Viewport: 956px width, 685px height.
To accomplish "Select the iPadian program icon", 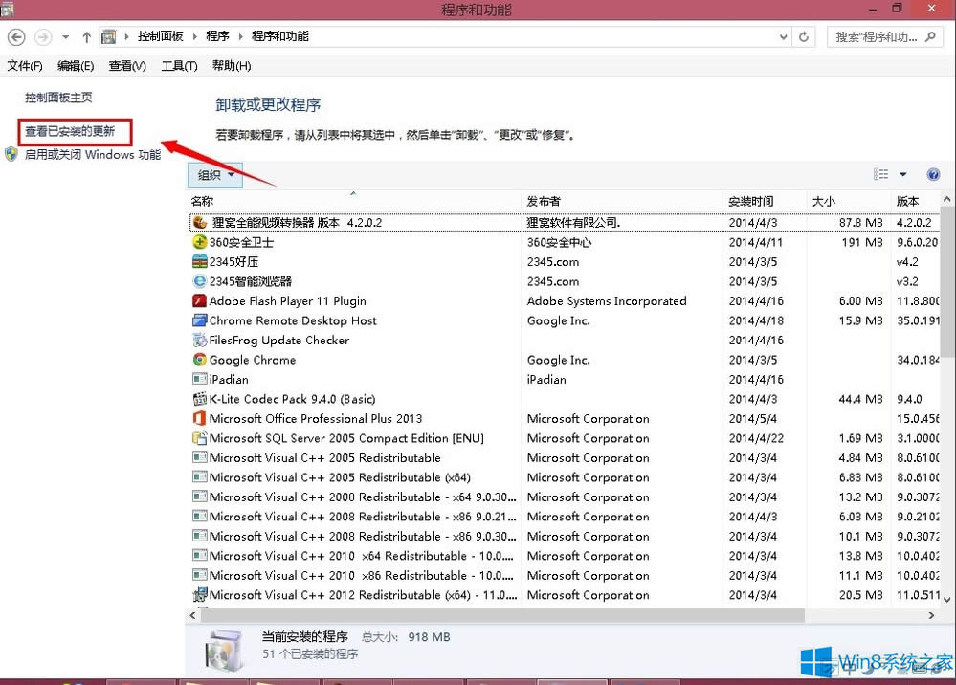I will (199, 379).
